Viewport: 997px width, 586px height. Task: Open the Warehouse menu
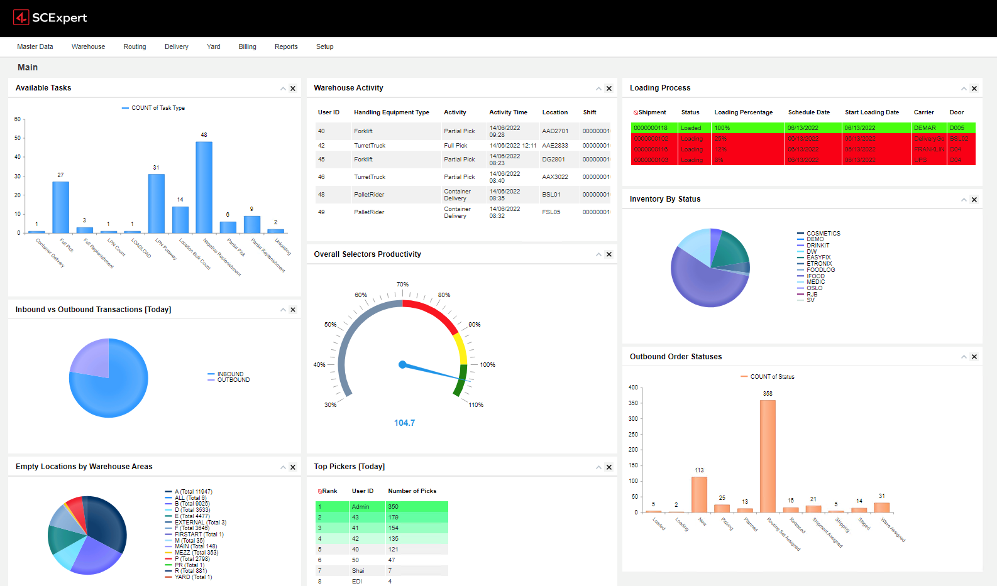click(x=88, y=46)
